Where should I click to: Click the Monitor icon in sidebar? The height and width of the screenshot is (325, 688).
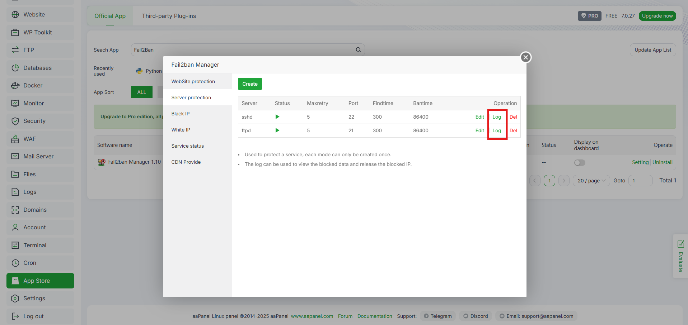(x=15, y=103)
